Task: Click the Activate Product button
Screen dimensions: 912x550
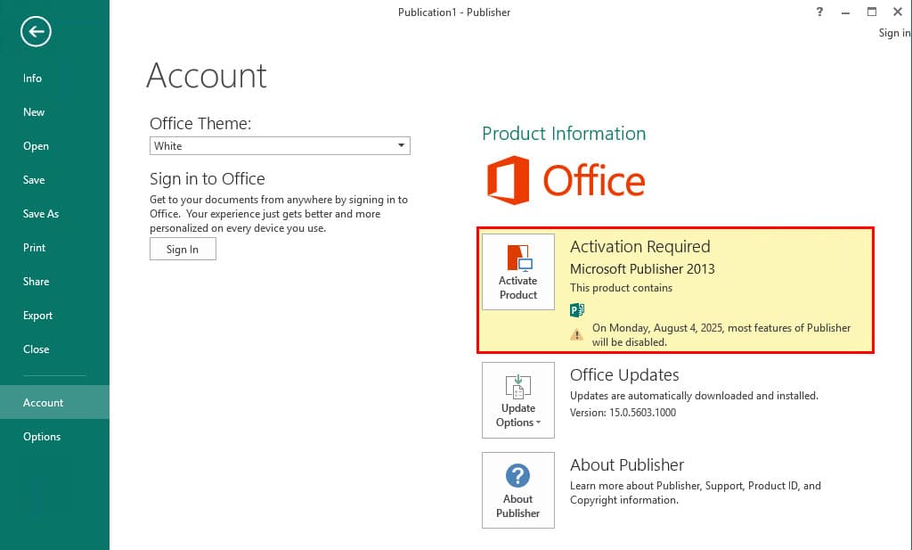Action: [x=518, y=272]
